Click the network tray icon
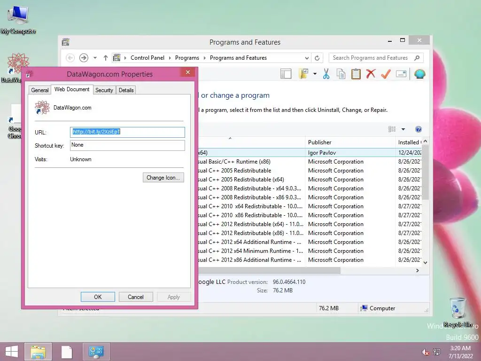 pos(437,352)
